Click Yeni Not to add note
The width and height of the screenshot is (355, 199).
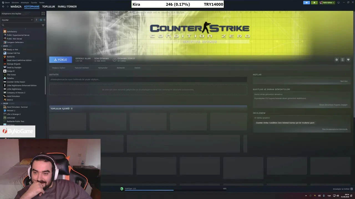coord(344,81)
